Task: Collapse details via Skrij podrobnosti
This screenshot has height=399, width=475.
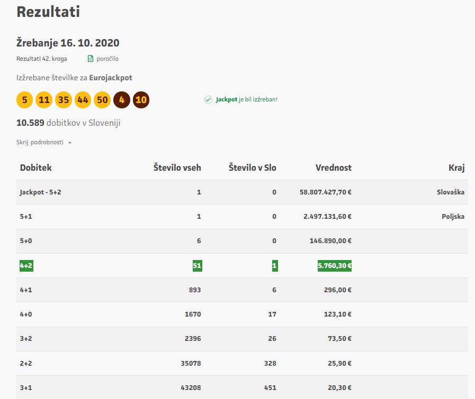Action: (x=44, y=142)
